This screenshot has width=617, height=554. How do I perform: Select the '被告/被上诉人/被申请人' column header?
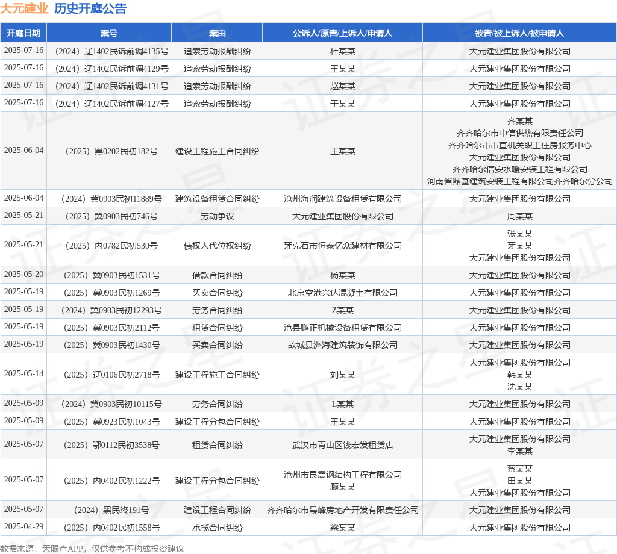pos(519,33)
